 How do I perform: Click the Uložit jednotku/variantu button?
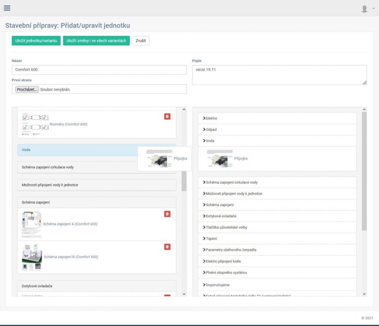pos(36,41)
